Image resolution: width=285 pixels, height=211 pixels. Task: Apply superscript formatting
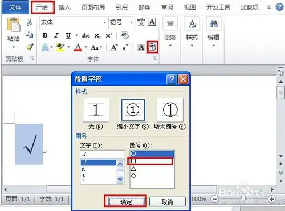coord(109,35)
